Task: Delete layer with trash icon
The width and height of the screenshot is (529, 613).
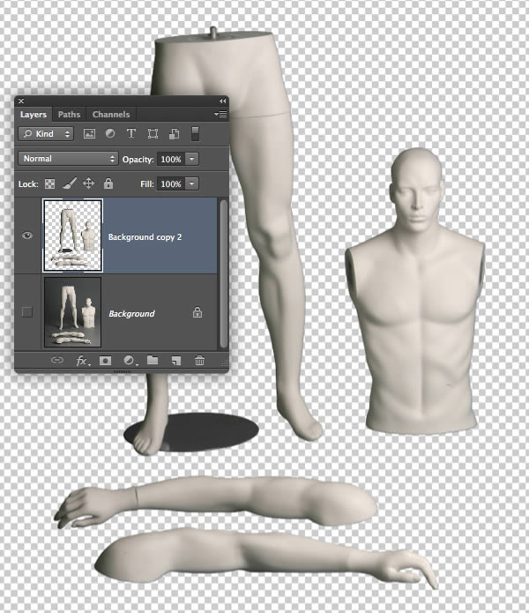Action: (199, 360)
